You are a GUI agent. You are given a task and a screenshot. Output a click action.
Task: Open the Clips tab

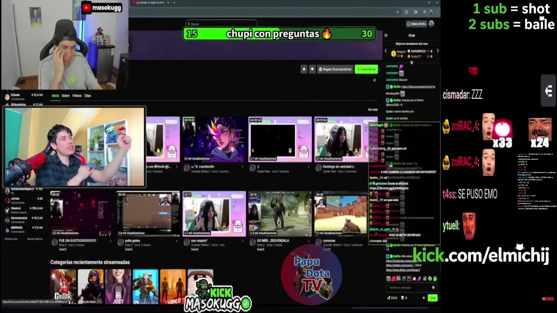[x=87, y=96]
